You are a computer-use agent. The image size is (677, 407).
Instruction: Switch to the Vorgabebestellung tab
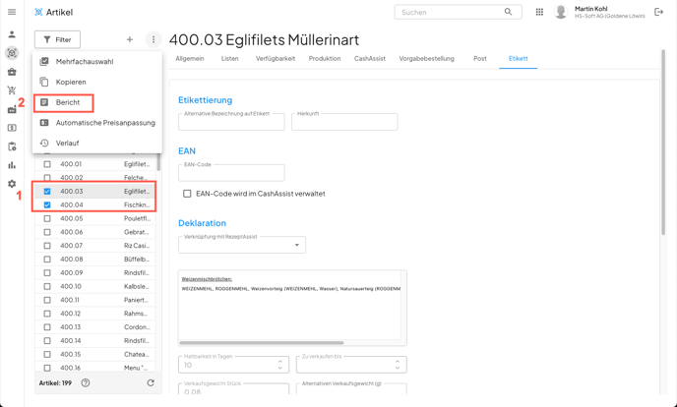pos(427,59)
